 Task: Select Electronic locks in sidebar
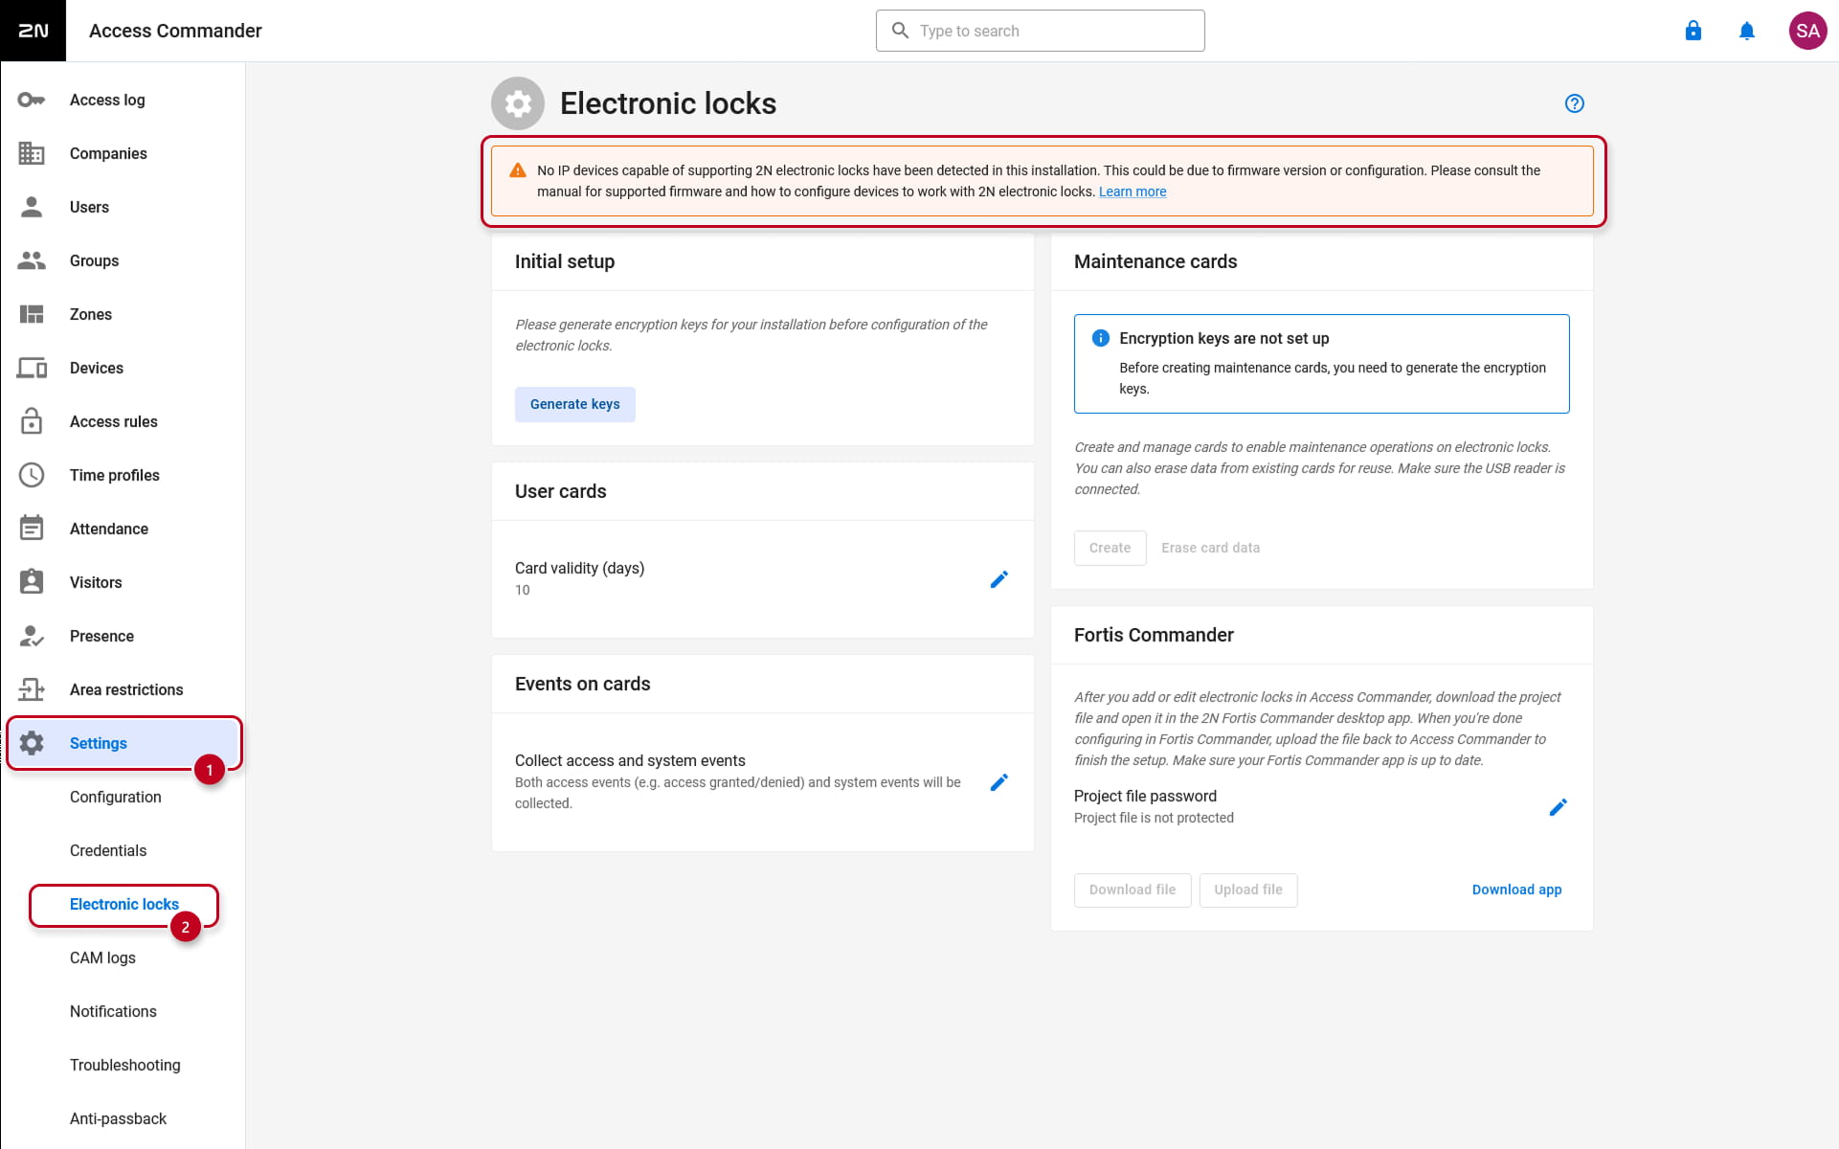point(123,904)
